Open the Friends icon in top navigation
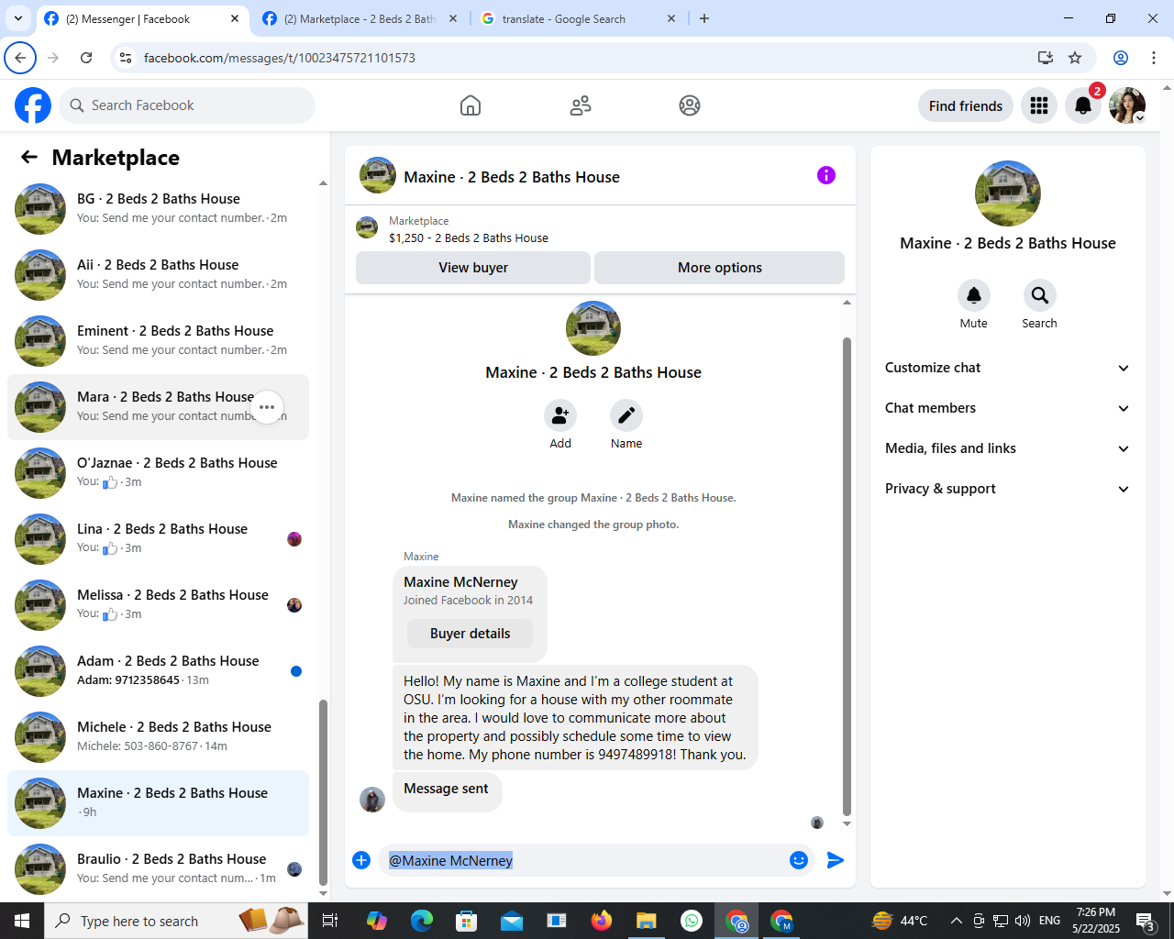 coord(581,105)
